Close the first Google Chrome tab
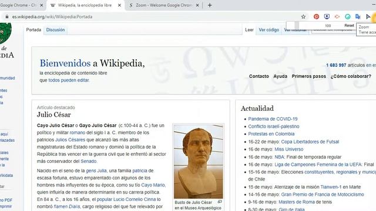This screenshot has height=211, width=376. pyautogui.click(x=42, y=5)
